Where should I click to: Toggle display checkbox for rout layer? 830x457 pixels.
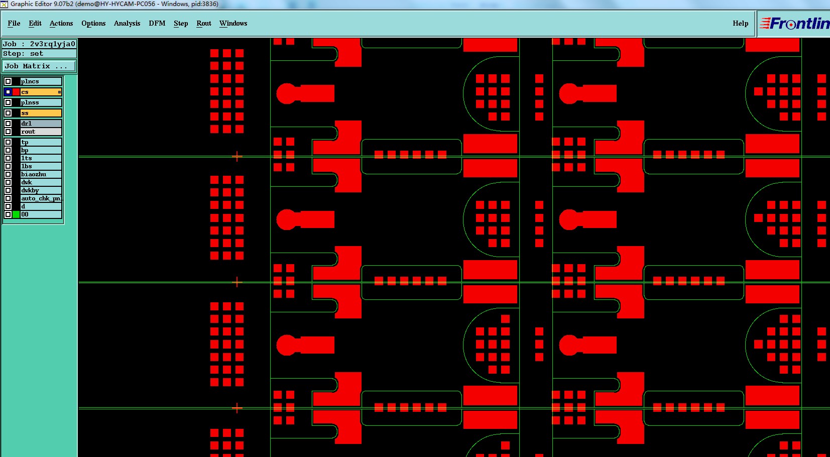(x=8, y=132)
